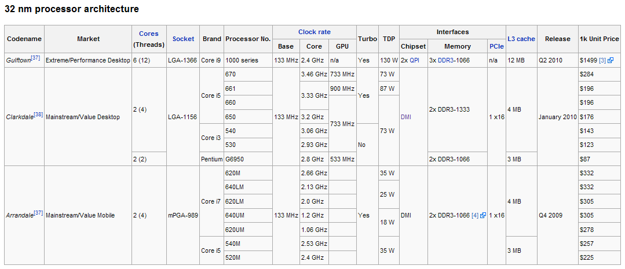Select the '32 nm processor architecture' heading

(72, 9)
